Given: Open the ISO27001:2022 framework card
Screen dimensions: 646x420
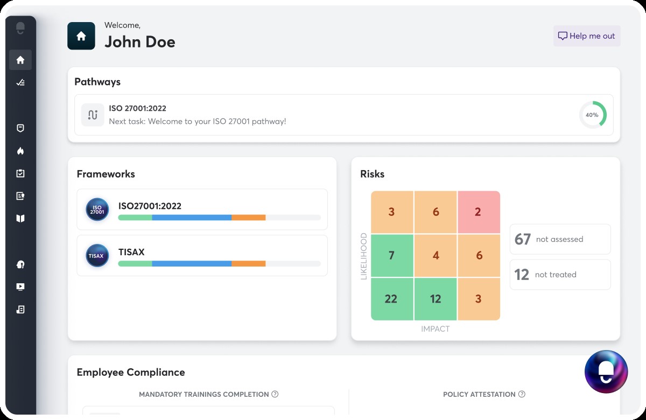Looking at the screenshot, I should coord(202,211).
